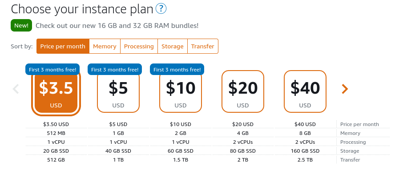Click the $40 USD price cell
This screenshot has height=174, width=399.
(x=305, y=124)
